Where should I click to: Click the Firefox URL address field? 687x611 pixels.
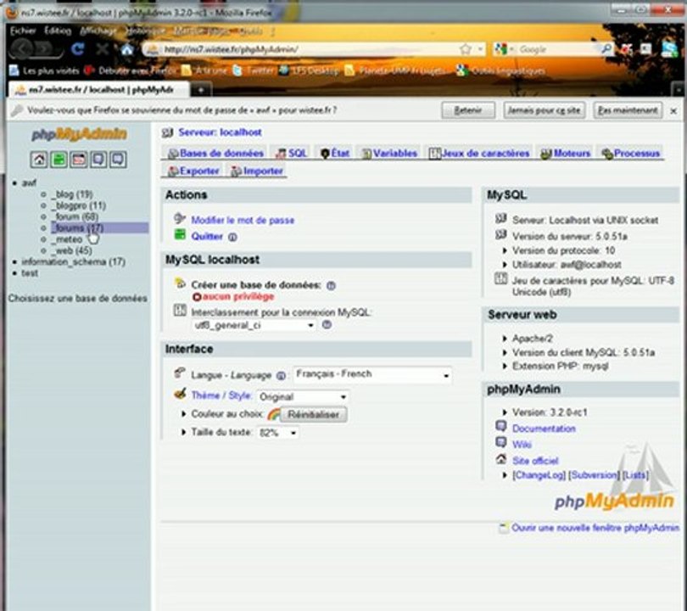pyautogui.click(x=309, y=49)
